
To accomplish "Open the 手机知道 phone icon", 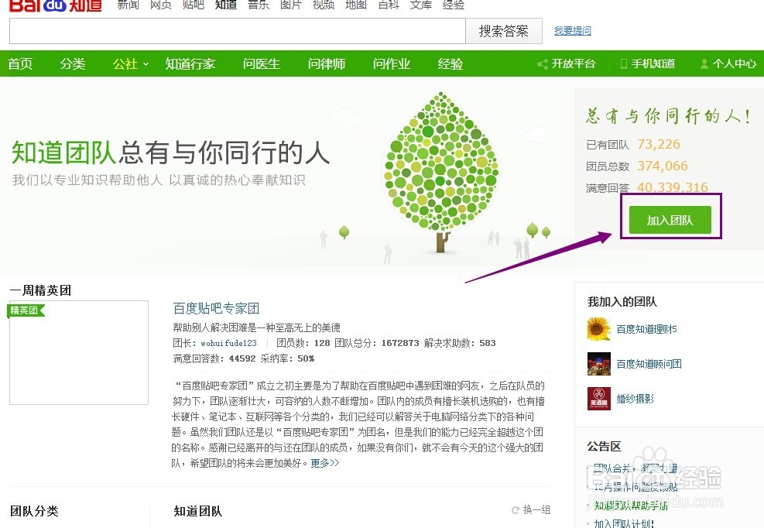I will (x=623, y=63).
